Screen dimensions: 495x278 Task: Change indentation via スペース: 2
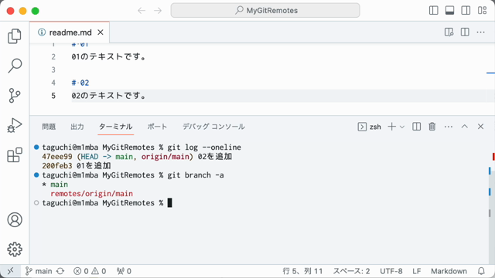pyautogui.click(x=351, y=271)
